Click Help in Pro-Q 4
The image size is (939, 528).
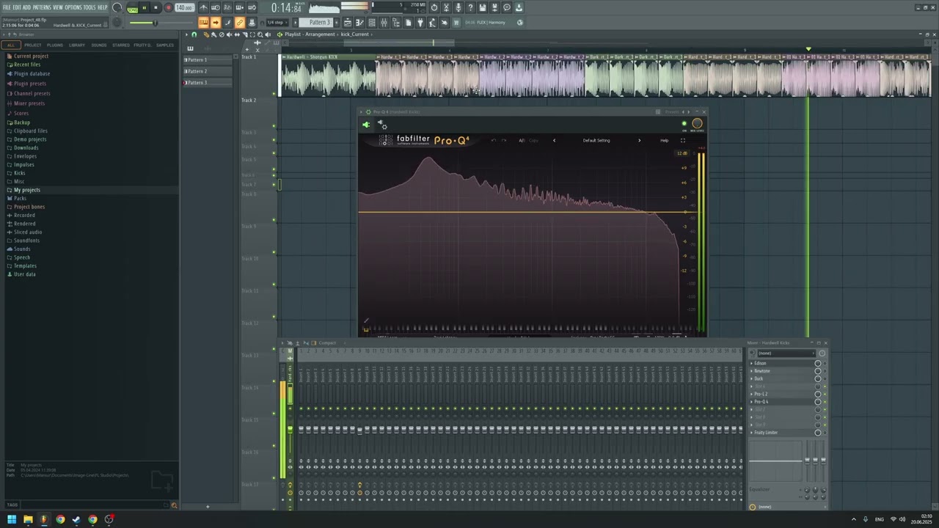(664, 140)
